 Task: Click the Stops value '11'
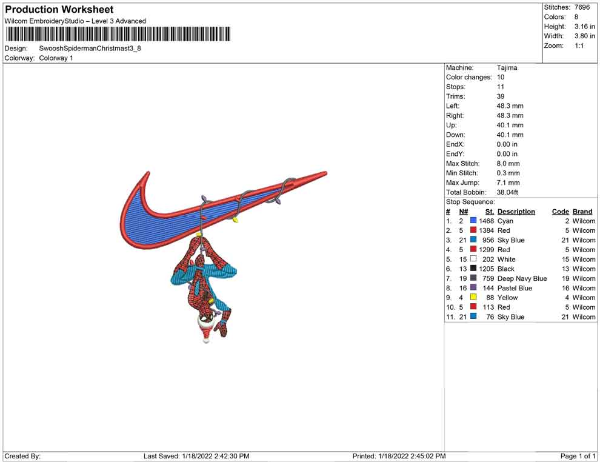pos(501,87)
